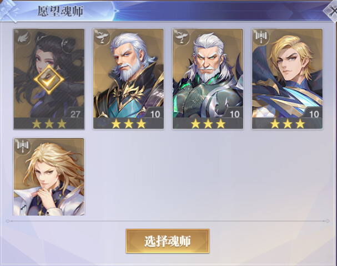Select the silver-bearded elder in black robe
The image size is (337, 266).
point(128,79)
